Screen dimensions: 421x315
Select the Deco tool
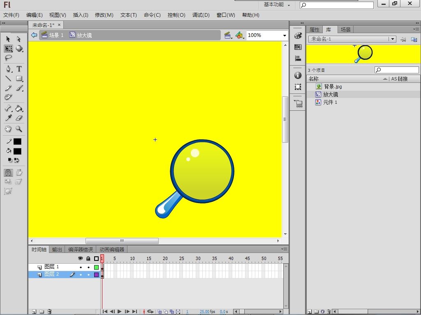coord(8,97)
